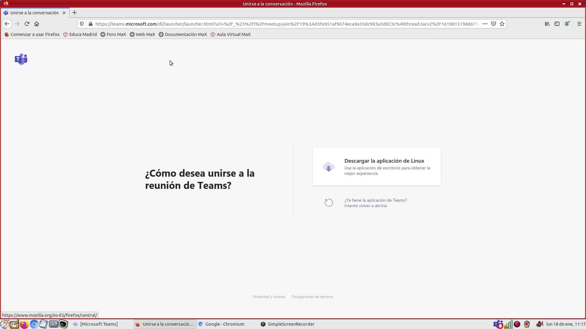
Task: Select the 'Unirse a la conversación' tab
Action: [x=34, y=13]
